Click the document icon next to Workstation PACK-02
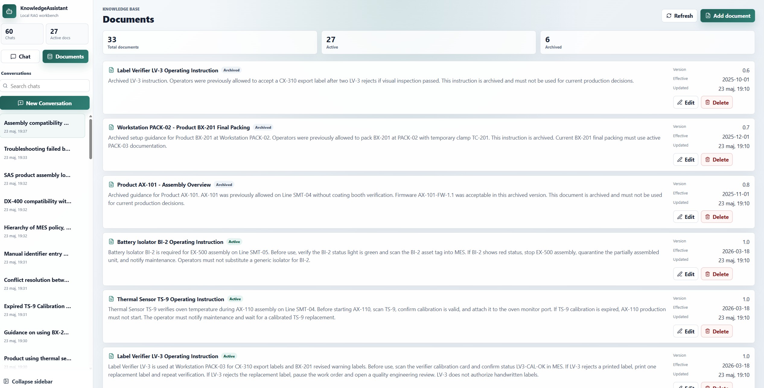This screenshot has width=764, height=388. click(x=111, y=127)
